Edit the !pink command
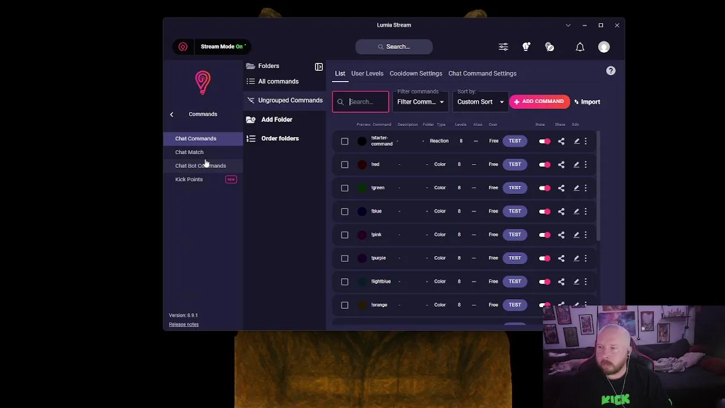 tap(577, 235)
